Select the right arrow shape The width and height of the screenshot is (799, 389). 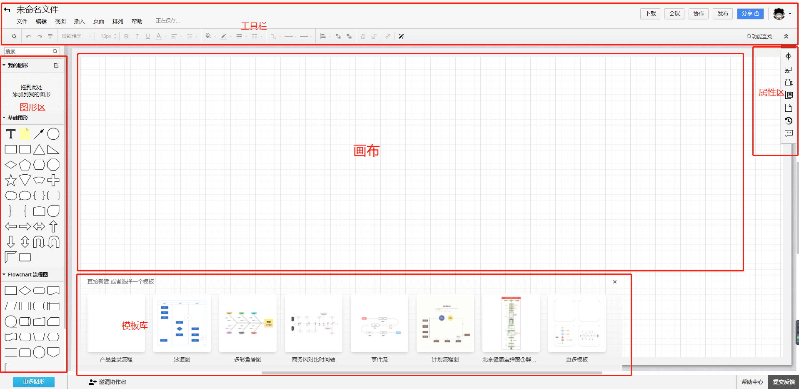click(x=25, y=226)
